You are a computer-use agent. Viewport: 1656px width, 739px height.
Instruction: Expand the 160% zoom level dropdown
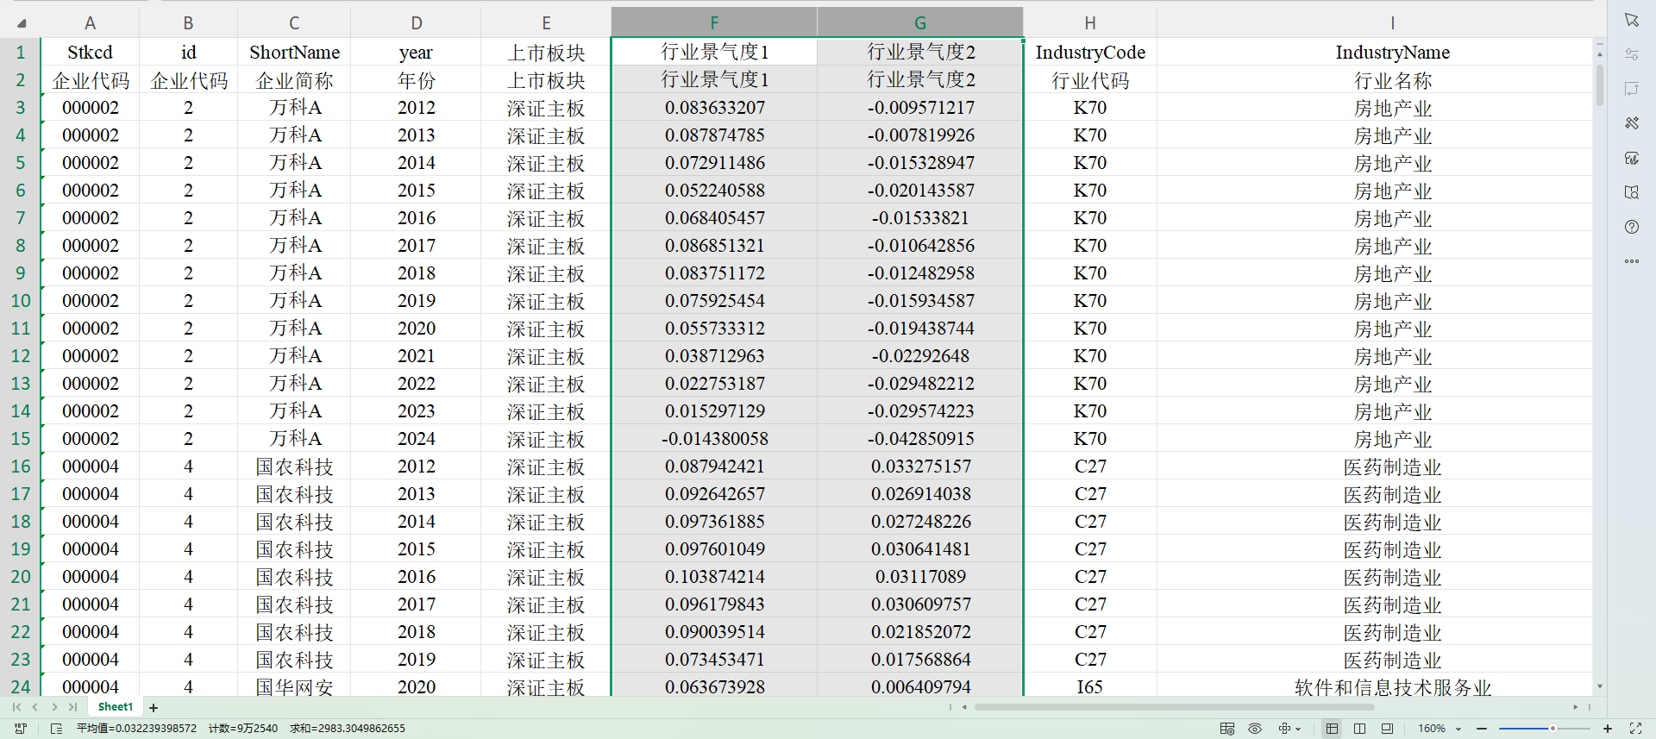click(1458, 729)
